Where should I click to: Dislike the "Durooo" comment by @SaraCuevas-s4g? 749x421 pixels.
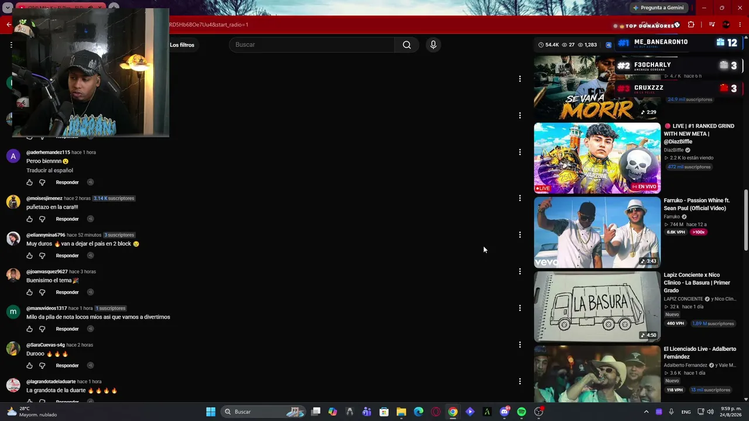point(42,365)
